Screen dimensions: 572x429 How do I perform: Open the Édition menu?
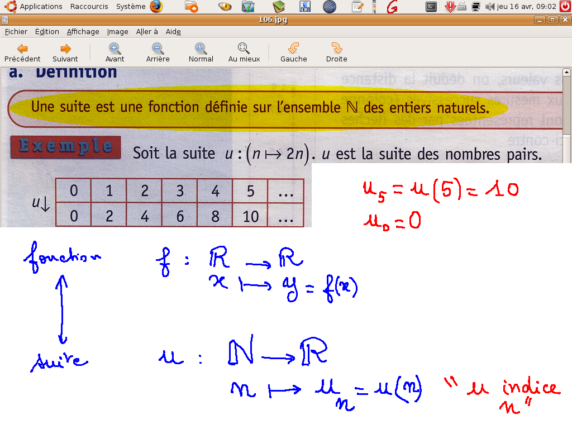tap(47, 32)
